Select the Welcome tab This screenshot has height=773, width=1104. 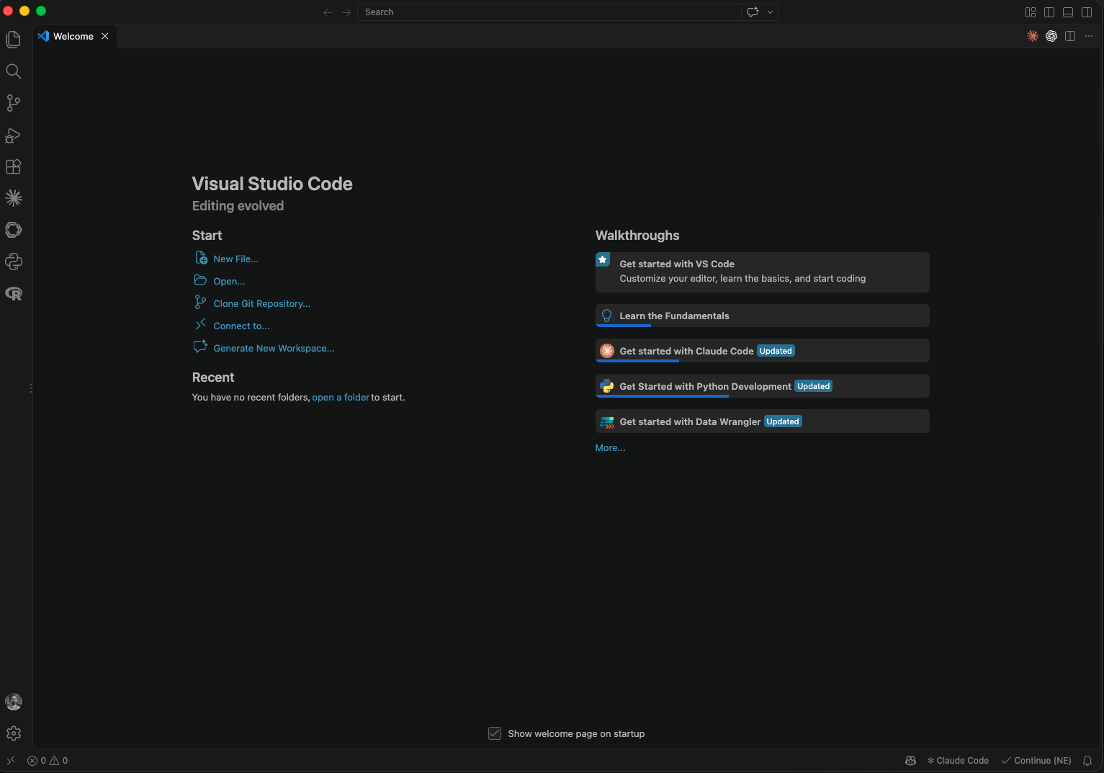pyautogui.click(x=73, y=36)
